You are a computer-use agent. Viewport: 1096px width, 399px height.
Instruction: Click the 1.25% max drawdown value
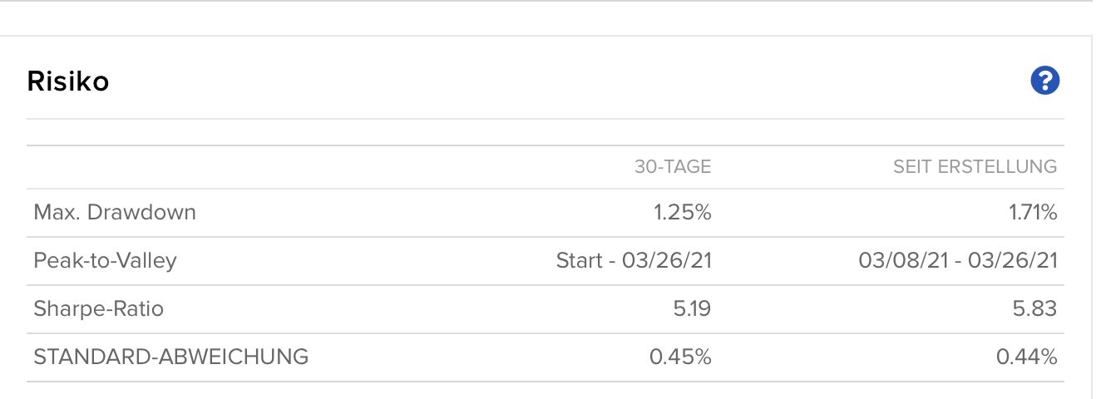(682, 212)
